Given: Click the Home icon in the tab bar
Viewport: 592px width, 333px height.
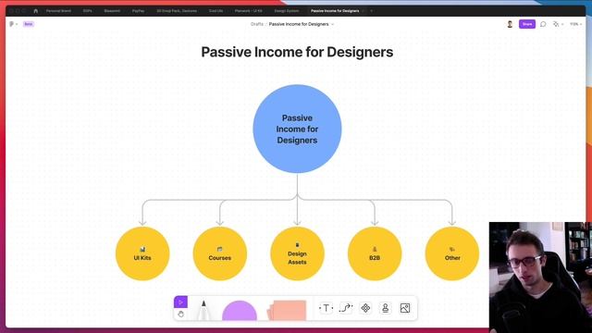Looking at the screenshot, I should 36,11.
